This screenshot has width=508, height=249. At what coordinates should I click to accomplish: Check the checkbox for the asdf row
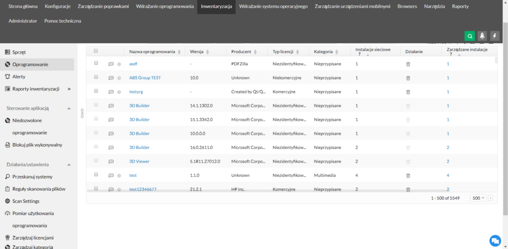pos(96,63)
